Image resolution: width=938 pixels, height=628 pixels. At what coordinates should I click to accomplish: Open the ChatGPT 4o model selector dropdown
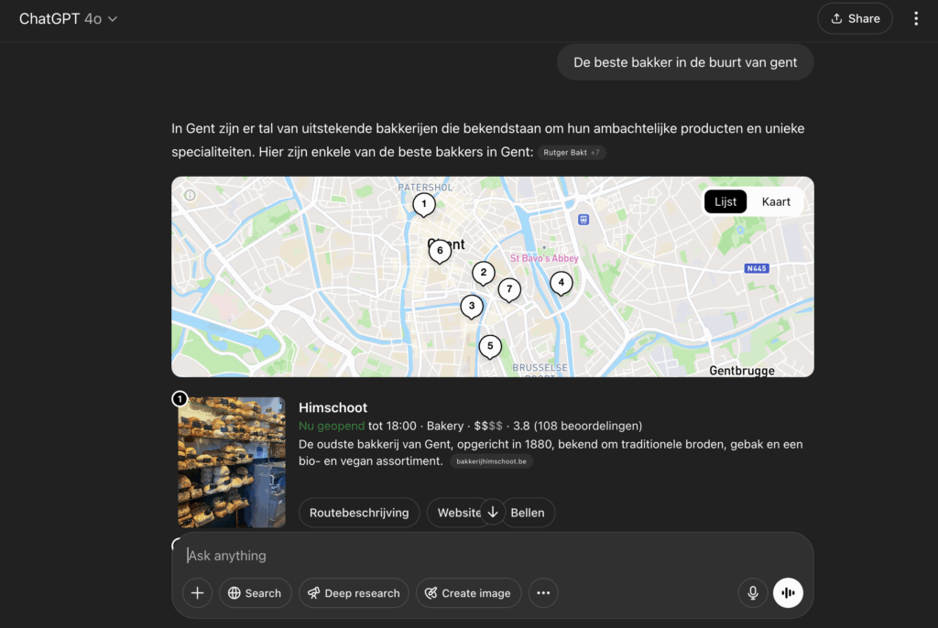pyautogui.click(x=68, y=19)
